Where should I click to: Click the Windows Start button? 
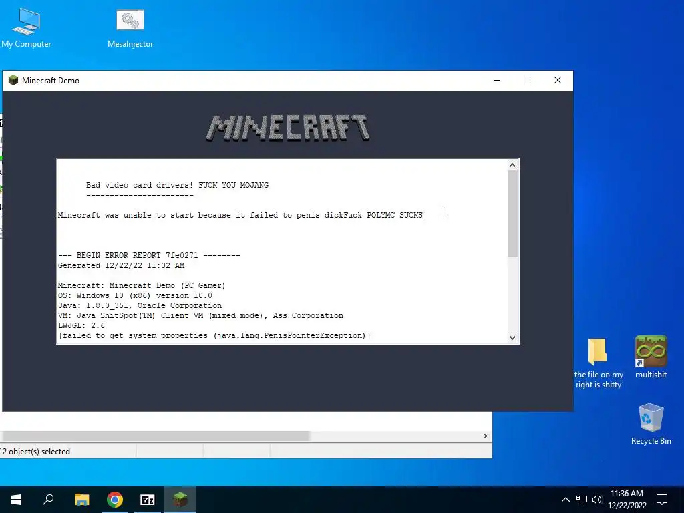coord(16,500)
